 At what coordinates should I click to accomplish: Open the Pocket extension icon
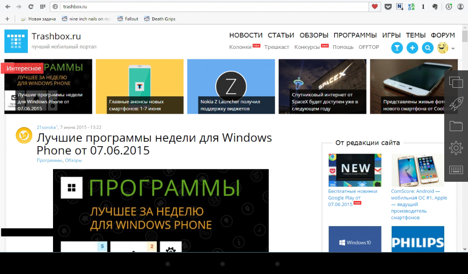388,6
